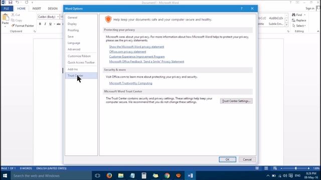
Task: Select Customize Ribbon option category
Action: click(x=81, y=56)
